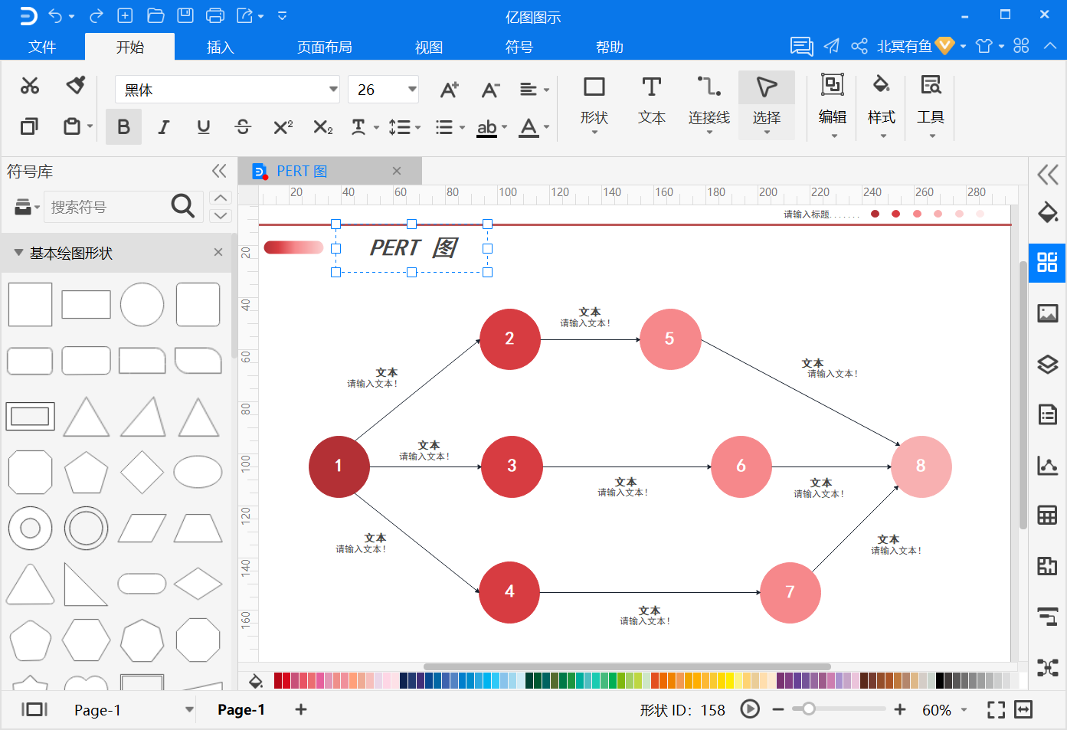
Task: Click the Page-1 tab at bottom
Action: point(241,709)
